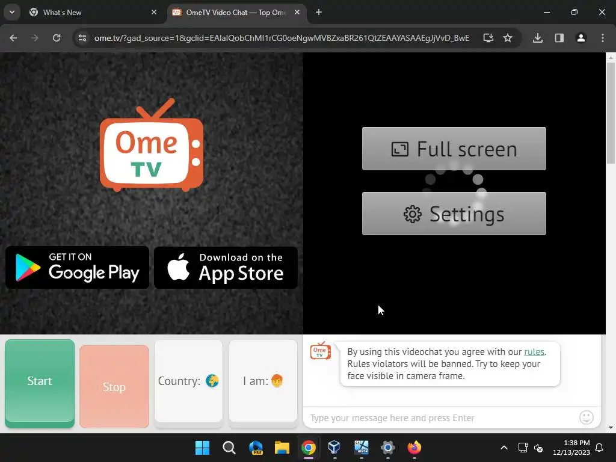Click the globe icon in Country button
The height and width of the screenshot is (462, 616).
212,381
